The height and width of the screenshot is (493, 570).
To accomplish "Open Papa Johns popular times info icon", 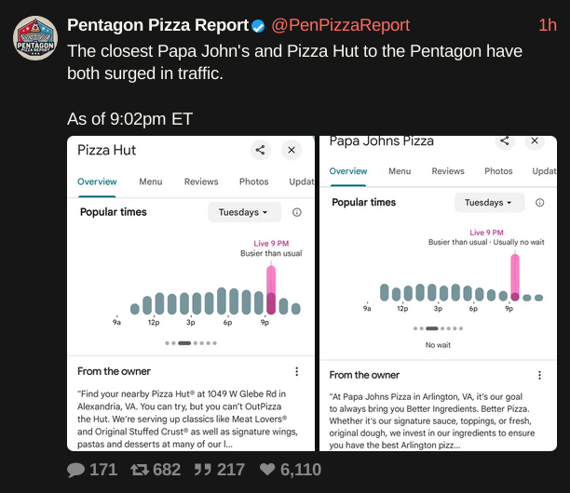I will (x=538, y=202).
